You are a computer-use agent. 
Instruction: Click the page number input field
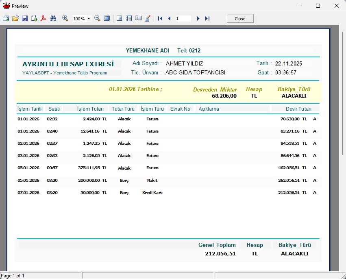point(183,19)
